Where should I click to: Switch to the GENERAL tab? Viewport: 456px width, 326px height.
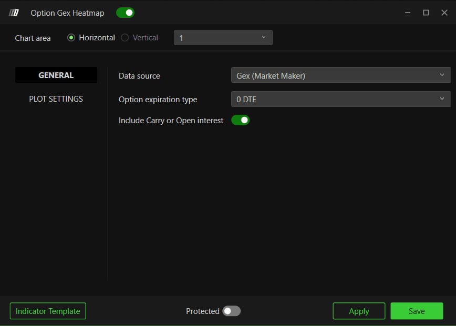56,75
